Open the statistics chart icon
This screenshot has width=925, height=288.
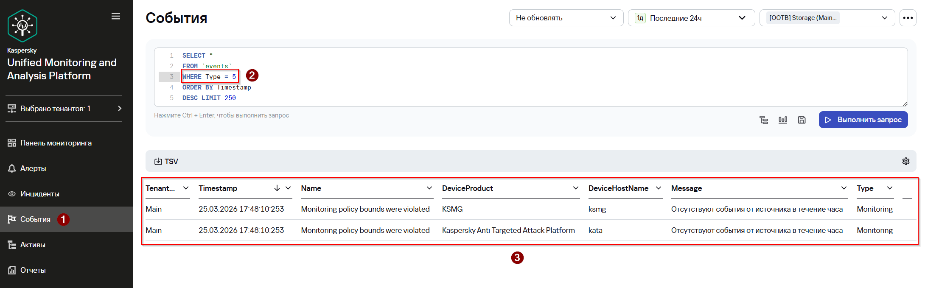[783, 120]
